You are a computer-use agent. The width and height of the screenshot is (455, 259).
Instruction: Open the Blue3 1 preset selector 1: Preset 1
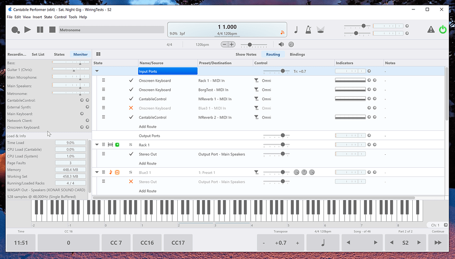[207, 173]
